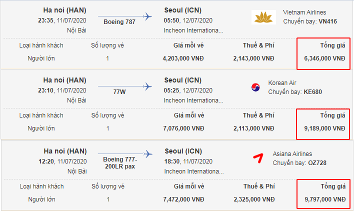Image resolution: width=354 pixels, height=211 pixels.
Task: Click total price 9,797,000 VNĐ
Action: coord(324,200)
